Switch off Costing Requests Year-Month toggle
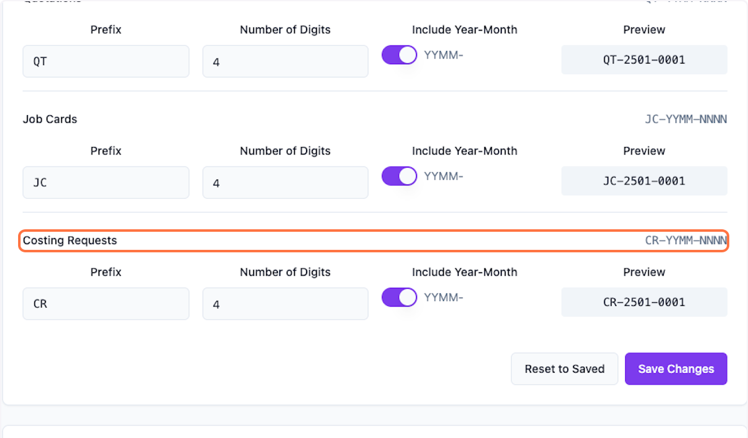 [399, 297]
